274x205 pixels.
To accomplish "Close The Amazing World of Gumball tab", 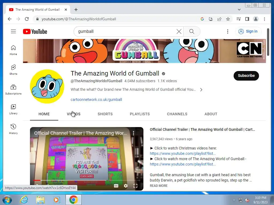I will coord(66,10).
